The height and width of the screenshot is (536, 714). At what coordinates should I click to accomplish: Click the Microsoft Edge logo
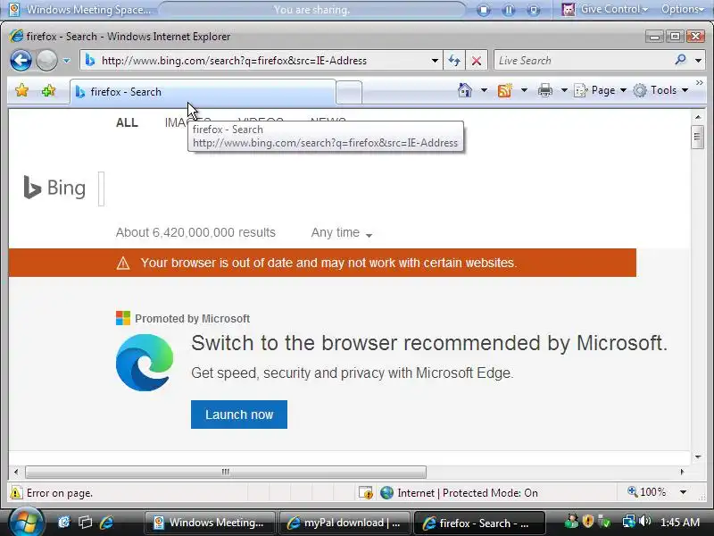145,363
